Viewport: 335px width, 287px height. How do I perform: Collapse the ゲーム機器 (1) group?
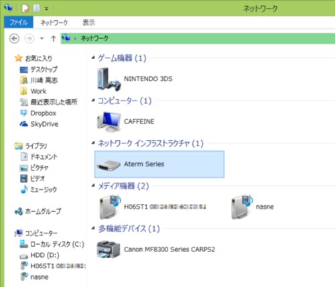coord(93,58)
